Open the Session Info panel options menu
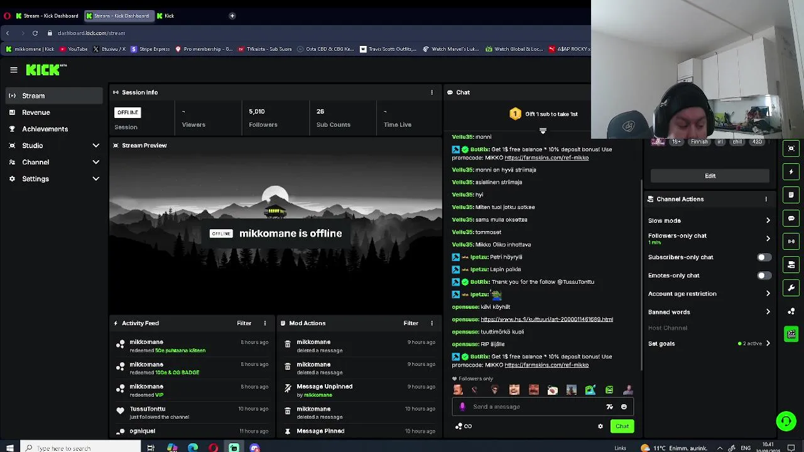Image resolution: width=804 pixels, height=452 pixels. (x=432, y=92)
